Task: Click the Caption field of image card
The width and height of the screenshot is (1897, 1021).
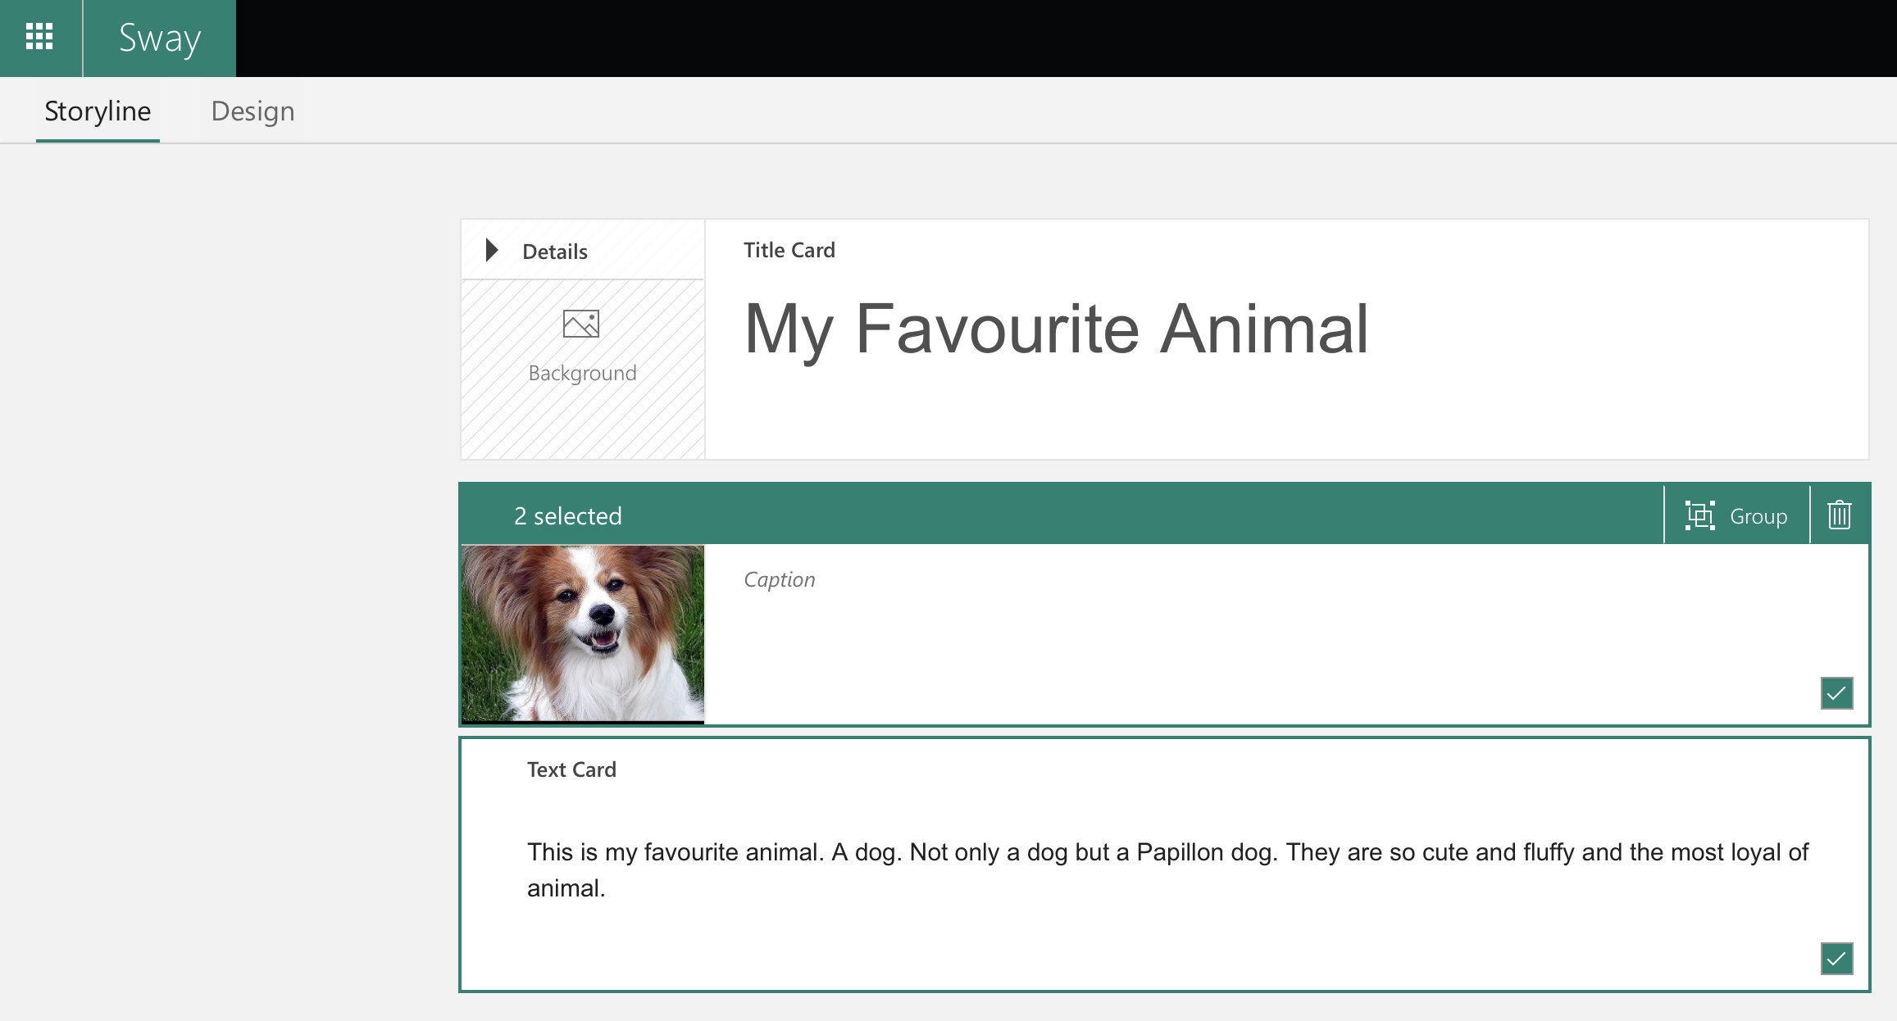Action: 779,579
